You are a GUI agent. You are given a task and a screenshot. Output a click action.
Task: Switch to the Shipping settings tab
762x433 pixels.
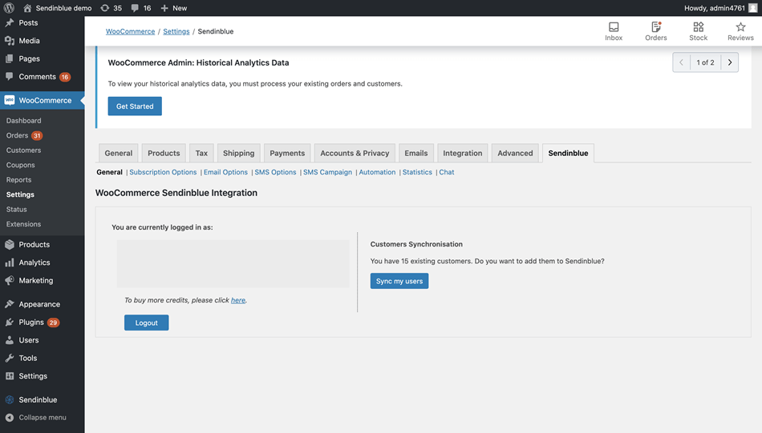tap(238, 153)
